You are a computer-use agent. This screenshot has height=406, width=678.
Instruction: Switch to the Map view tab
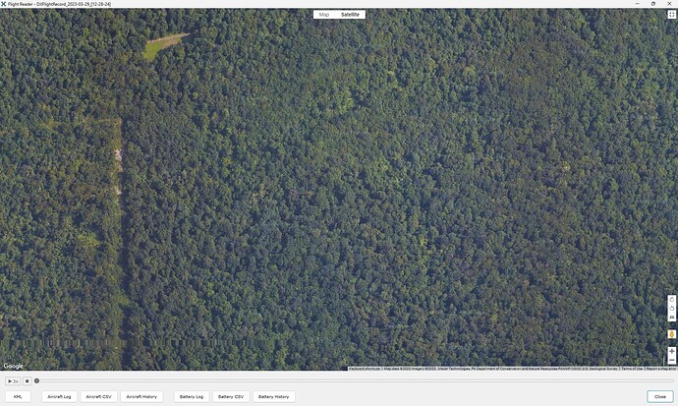(x=323, y=15)
